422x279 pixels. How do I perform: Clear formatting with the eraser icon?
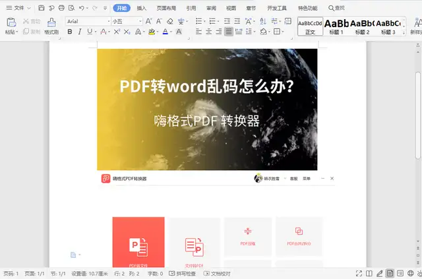coord(170,21)
